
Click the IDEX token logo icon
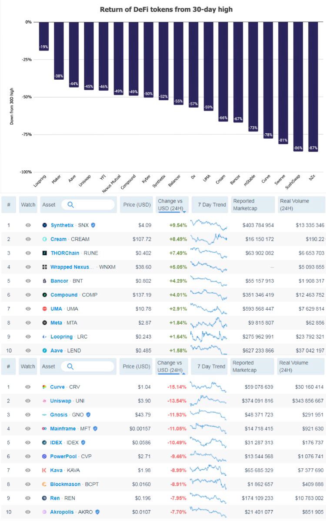click(44, 443)
